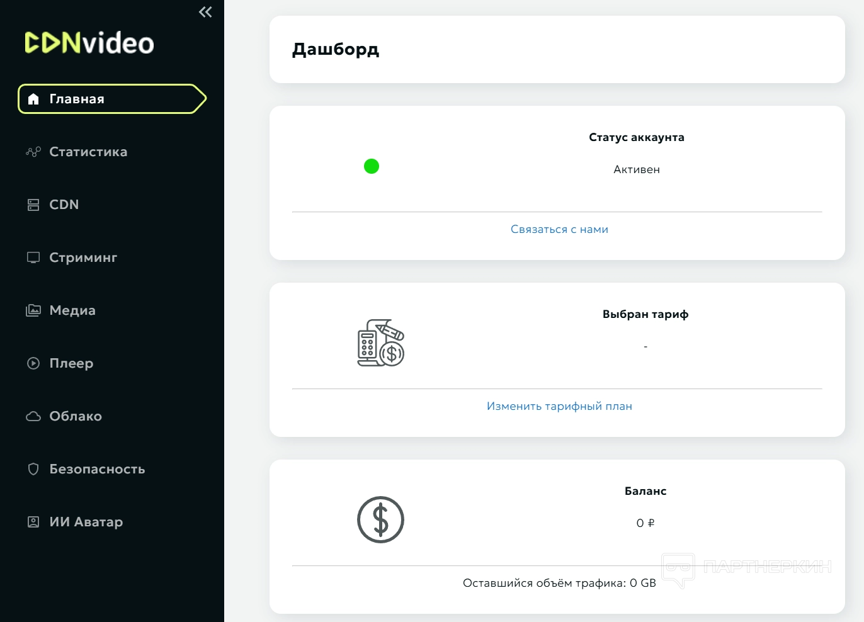Screen dimensions: 864x622
Task: Click the Безопасность shield icon
Action: click(33, 469)
